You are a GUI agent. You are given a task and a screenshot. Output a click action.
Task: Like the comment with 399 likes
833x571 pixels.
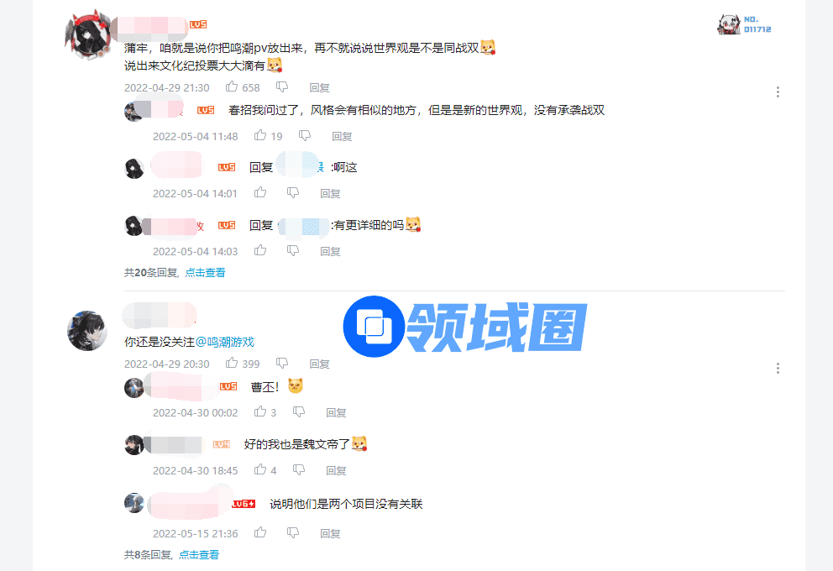point(232,363)
